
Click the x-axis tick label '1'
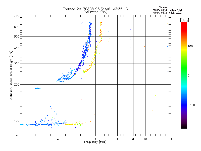(20, 139)
